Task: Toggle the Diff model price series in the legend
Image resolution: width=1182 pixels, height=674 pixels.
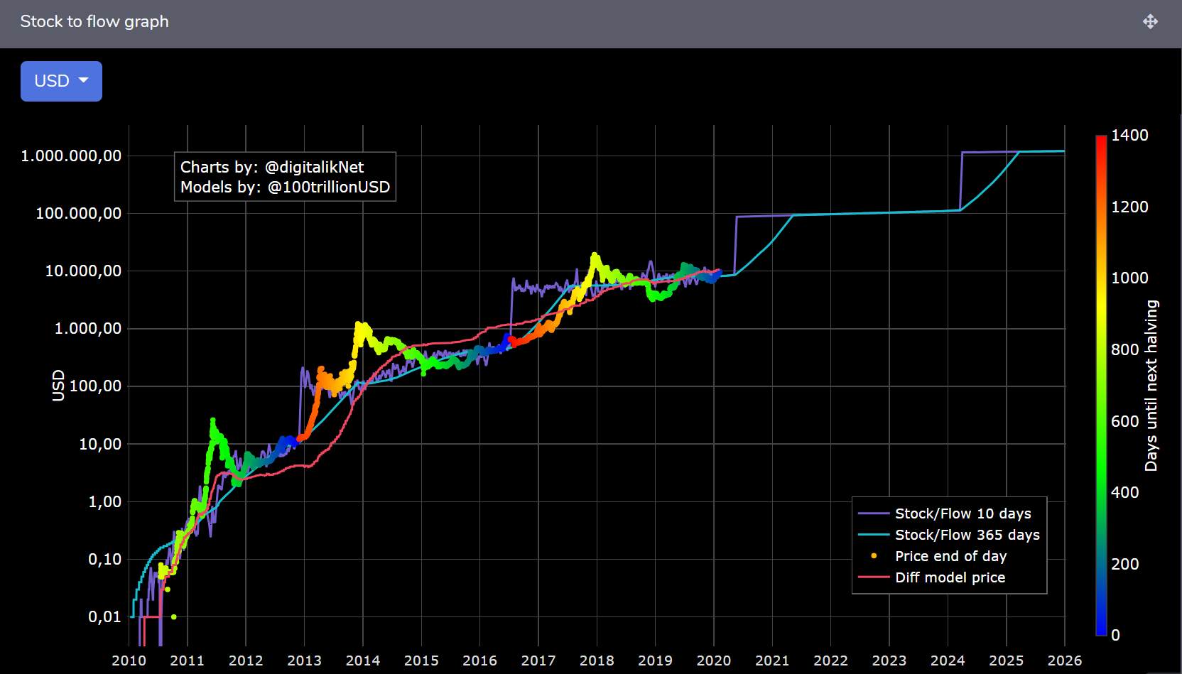Action: pyautogui.click(x=951, y=577)
